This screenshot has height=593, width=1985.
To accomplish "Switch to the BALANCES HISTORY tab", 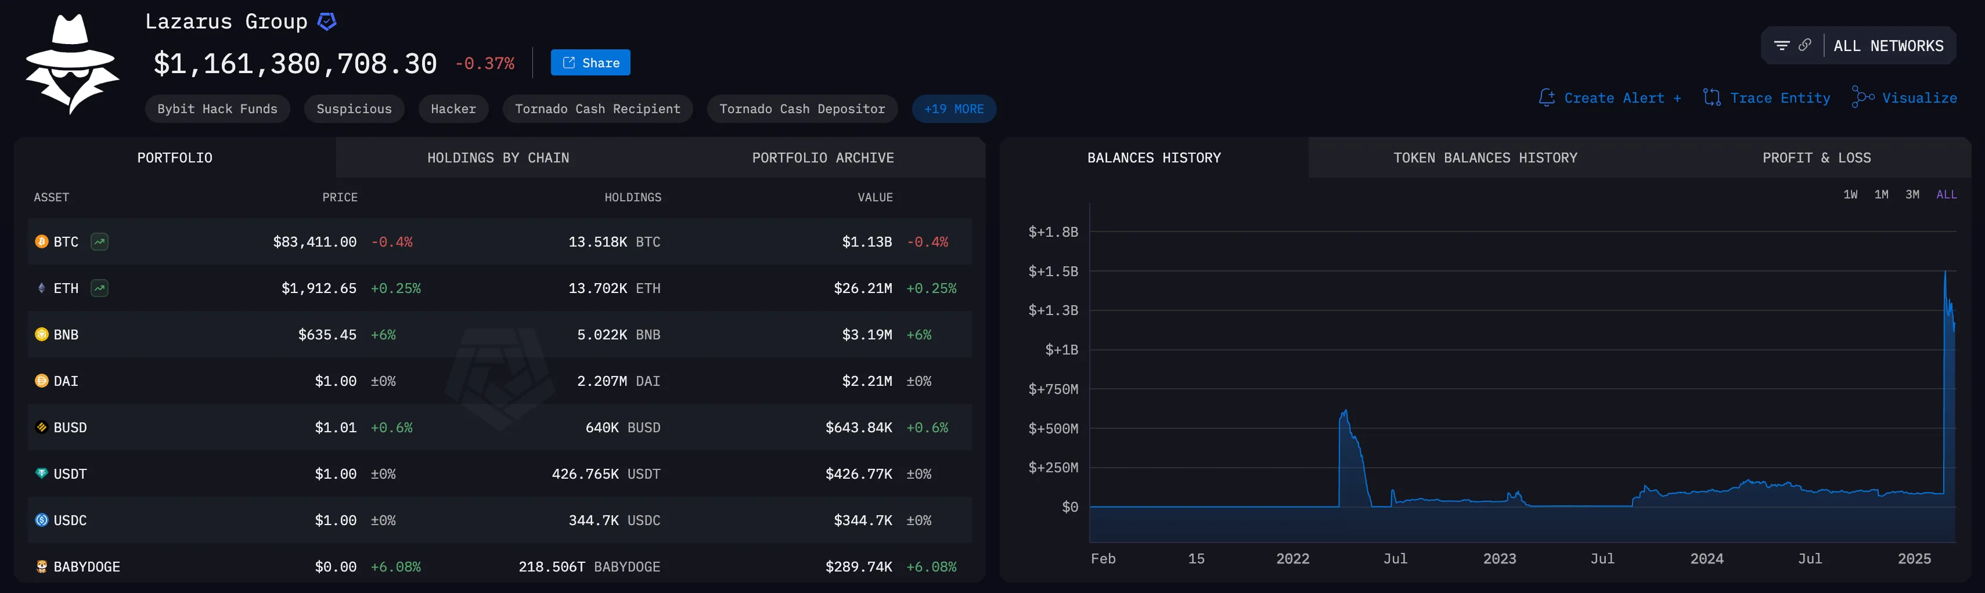I will pyautogui.click(x=1154, y=158).
